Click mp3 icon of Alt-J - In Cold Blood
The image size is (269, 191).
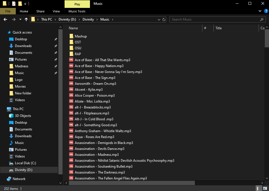pyautogui.click(x=71, y=119)
